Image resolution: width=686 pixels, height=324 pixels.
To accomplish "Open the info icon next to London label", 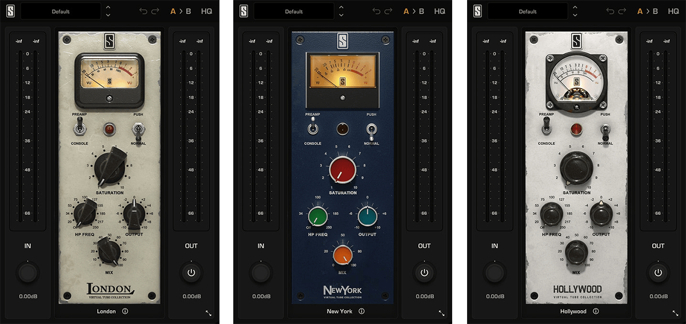I will click(125, 311).
